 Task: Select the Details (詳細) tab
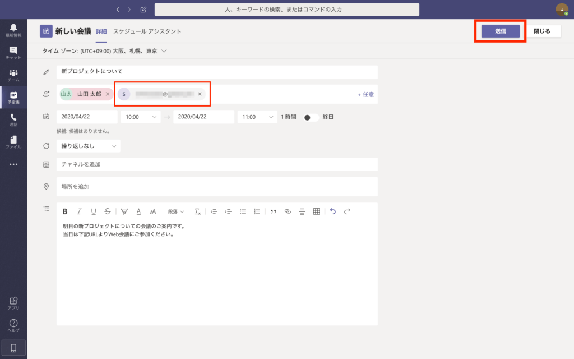101,31
